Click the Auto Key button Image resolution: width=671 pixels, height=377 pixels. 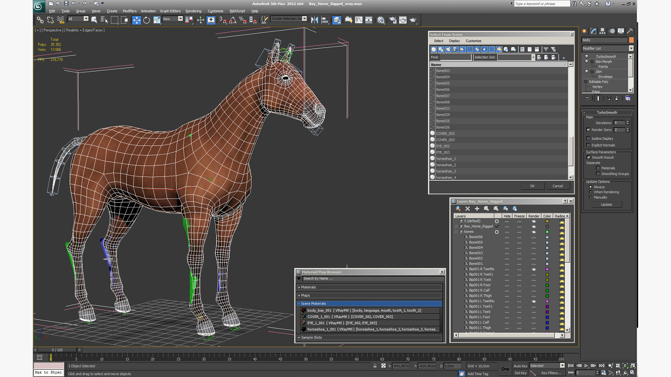coord(520,366)
